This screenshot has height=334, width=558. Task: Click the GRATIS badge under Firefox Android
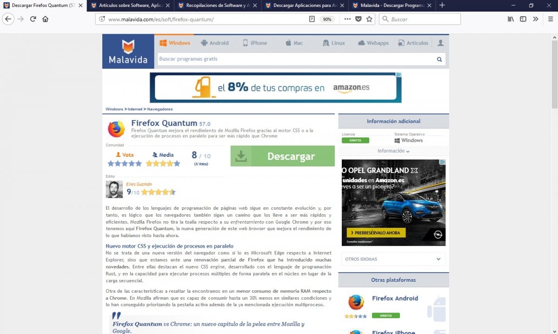[386, 315]
